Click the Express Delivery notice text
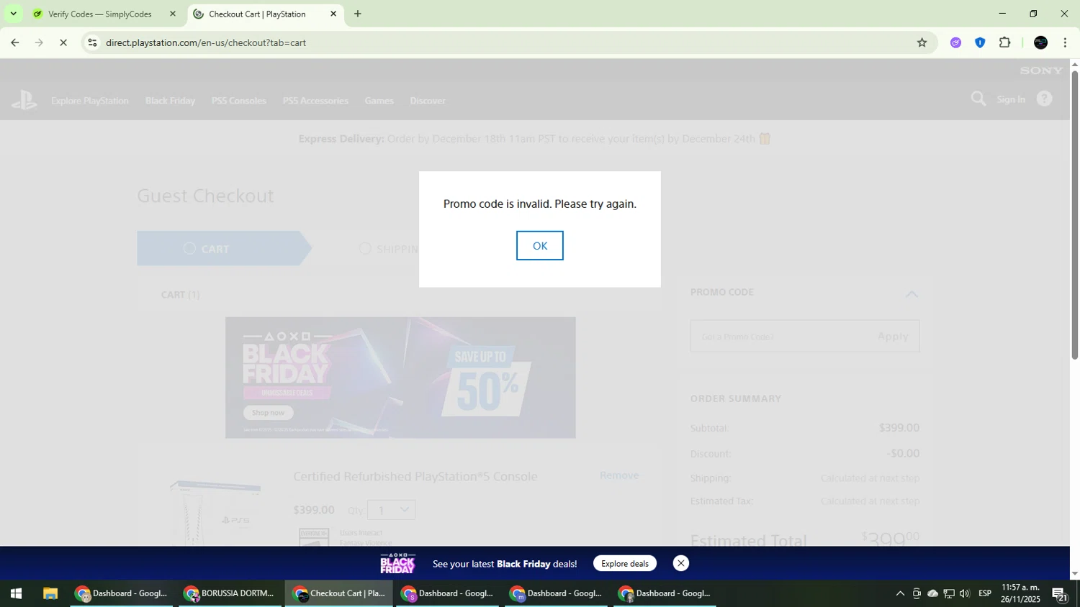 point(534,139)
